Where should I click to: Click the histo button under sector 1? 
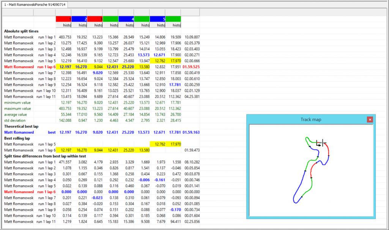(x=63, y=25)
